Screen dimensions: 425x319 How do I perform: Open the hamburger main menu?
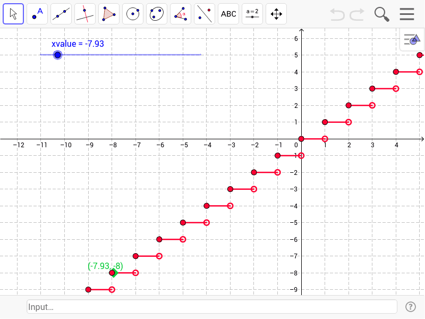tap(407, 14)
